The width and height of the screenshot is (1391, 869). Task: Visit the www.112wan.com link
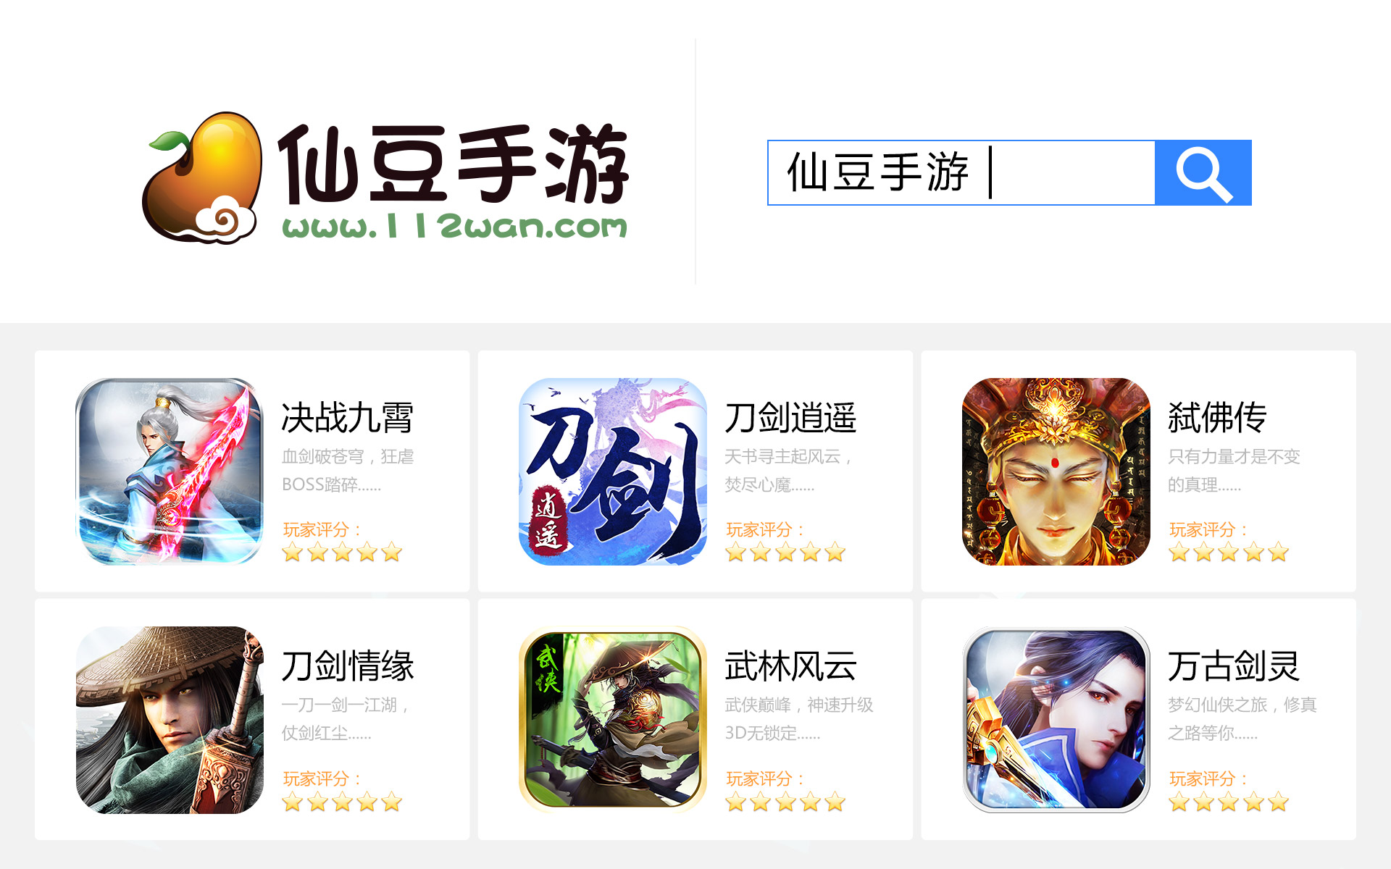455,227
